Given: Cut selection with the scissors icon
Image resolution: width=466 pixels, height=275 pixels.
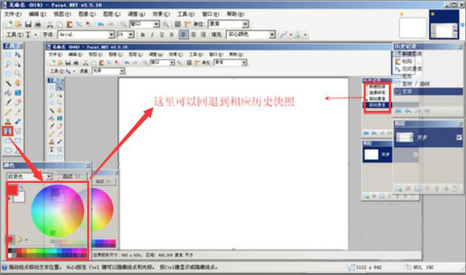Looking at the screenshot, I should click(x=50, y=24).
